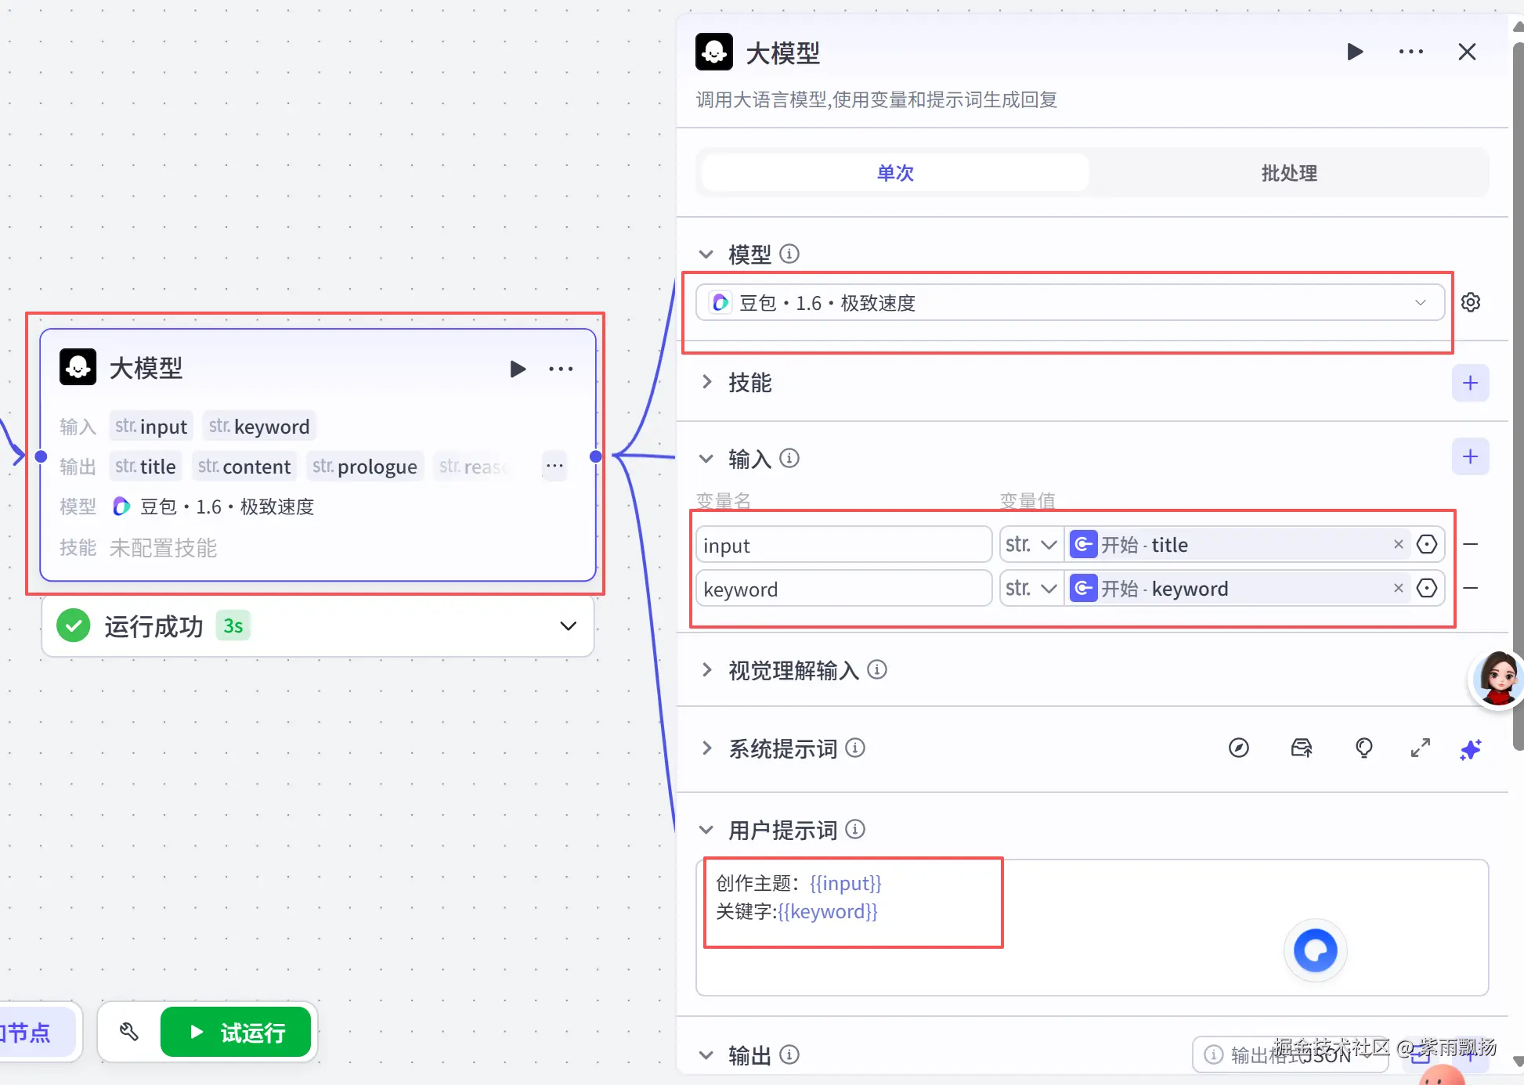The width and height of the screenshot is (1524, 1085).
Task: Switch to the 批处理 tab
Action: click(x=1288, y=173)
